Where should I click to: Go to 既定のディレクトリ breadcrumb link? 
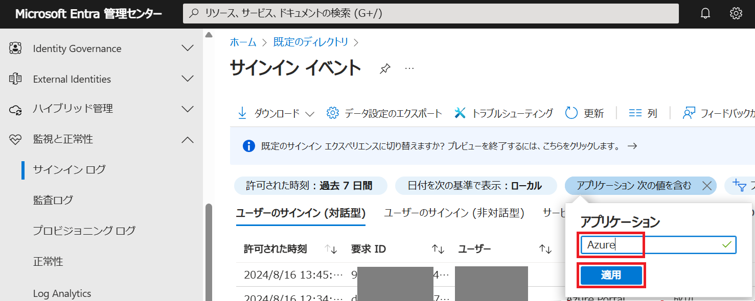[311, 42]
